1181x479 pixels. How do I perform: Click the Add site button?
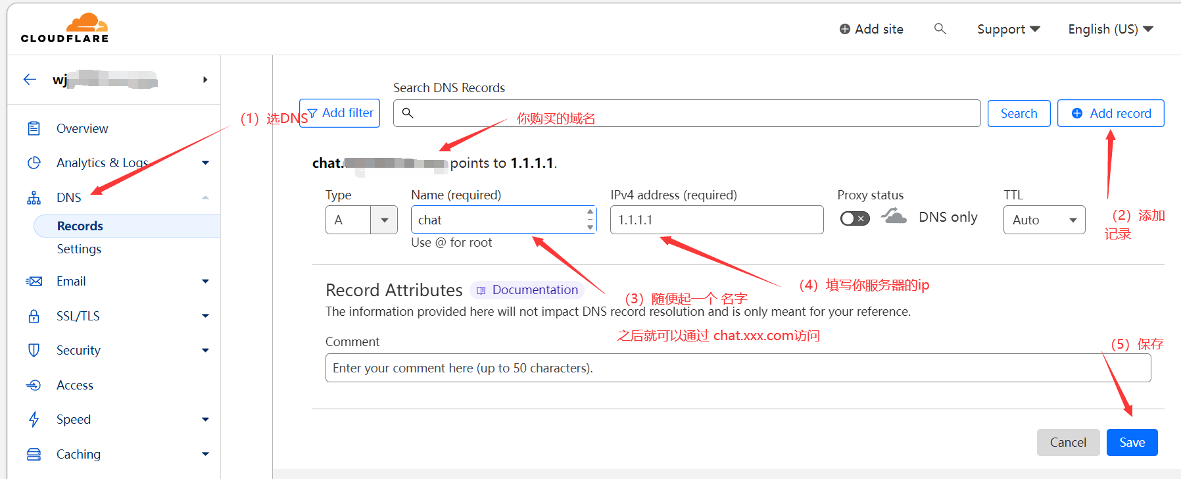click(871, 29)
